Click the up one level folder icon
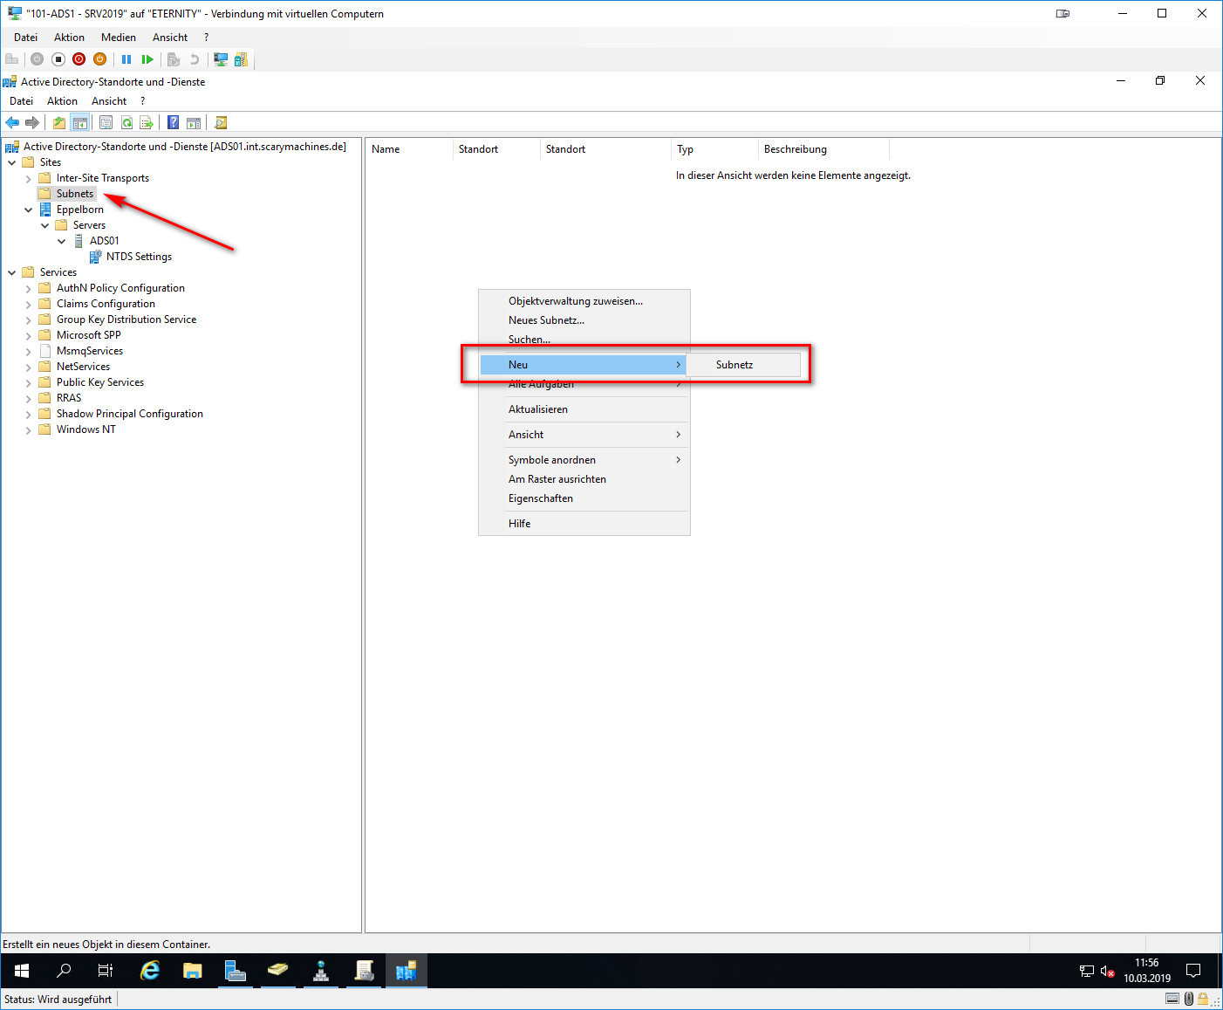Image resolution: width=1223 pixels, height=1010 pixels. click(58, 123)
